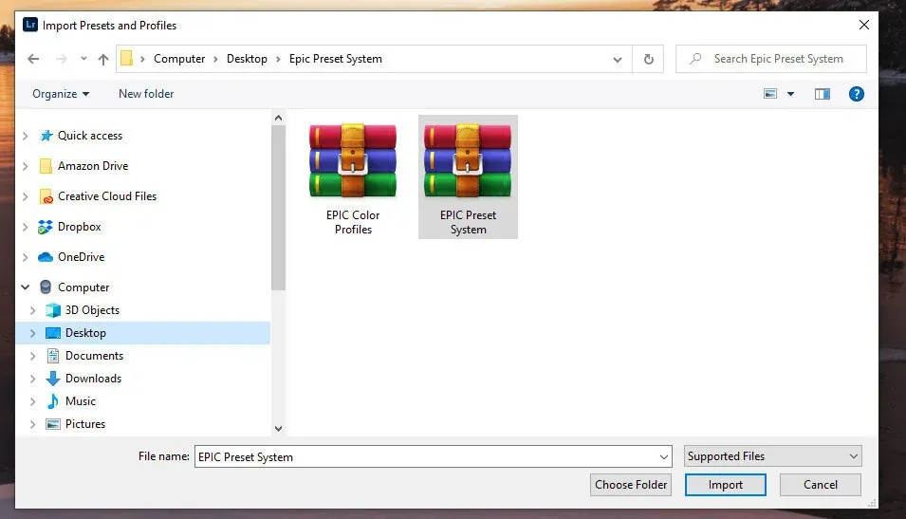Click the Search Epic Preset System box
The width and height of the screenshot is (906, 519).
(770, 59)
